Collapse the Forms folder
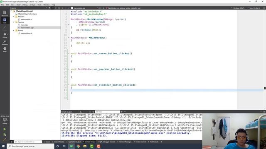 click(14, 30)
